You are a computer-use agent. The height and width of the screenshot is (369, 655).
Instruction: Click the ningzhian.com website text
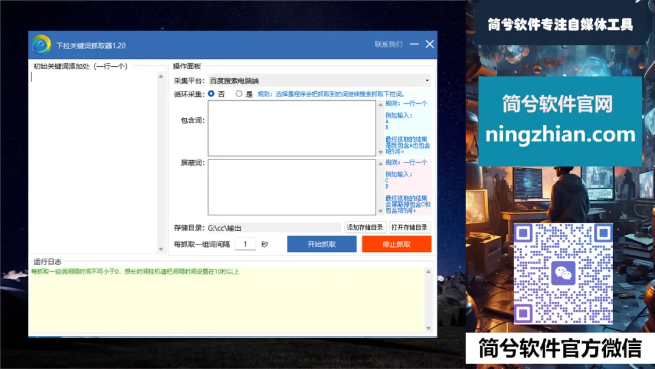coord(560,135)
